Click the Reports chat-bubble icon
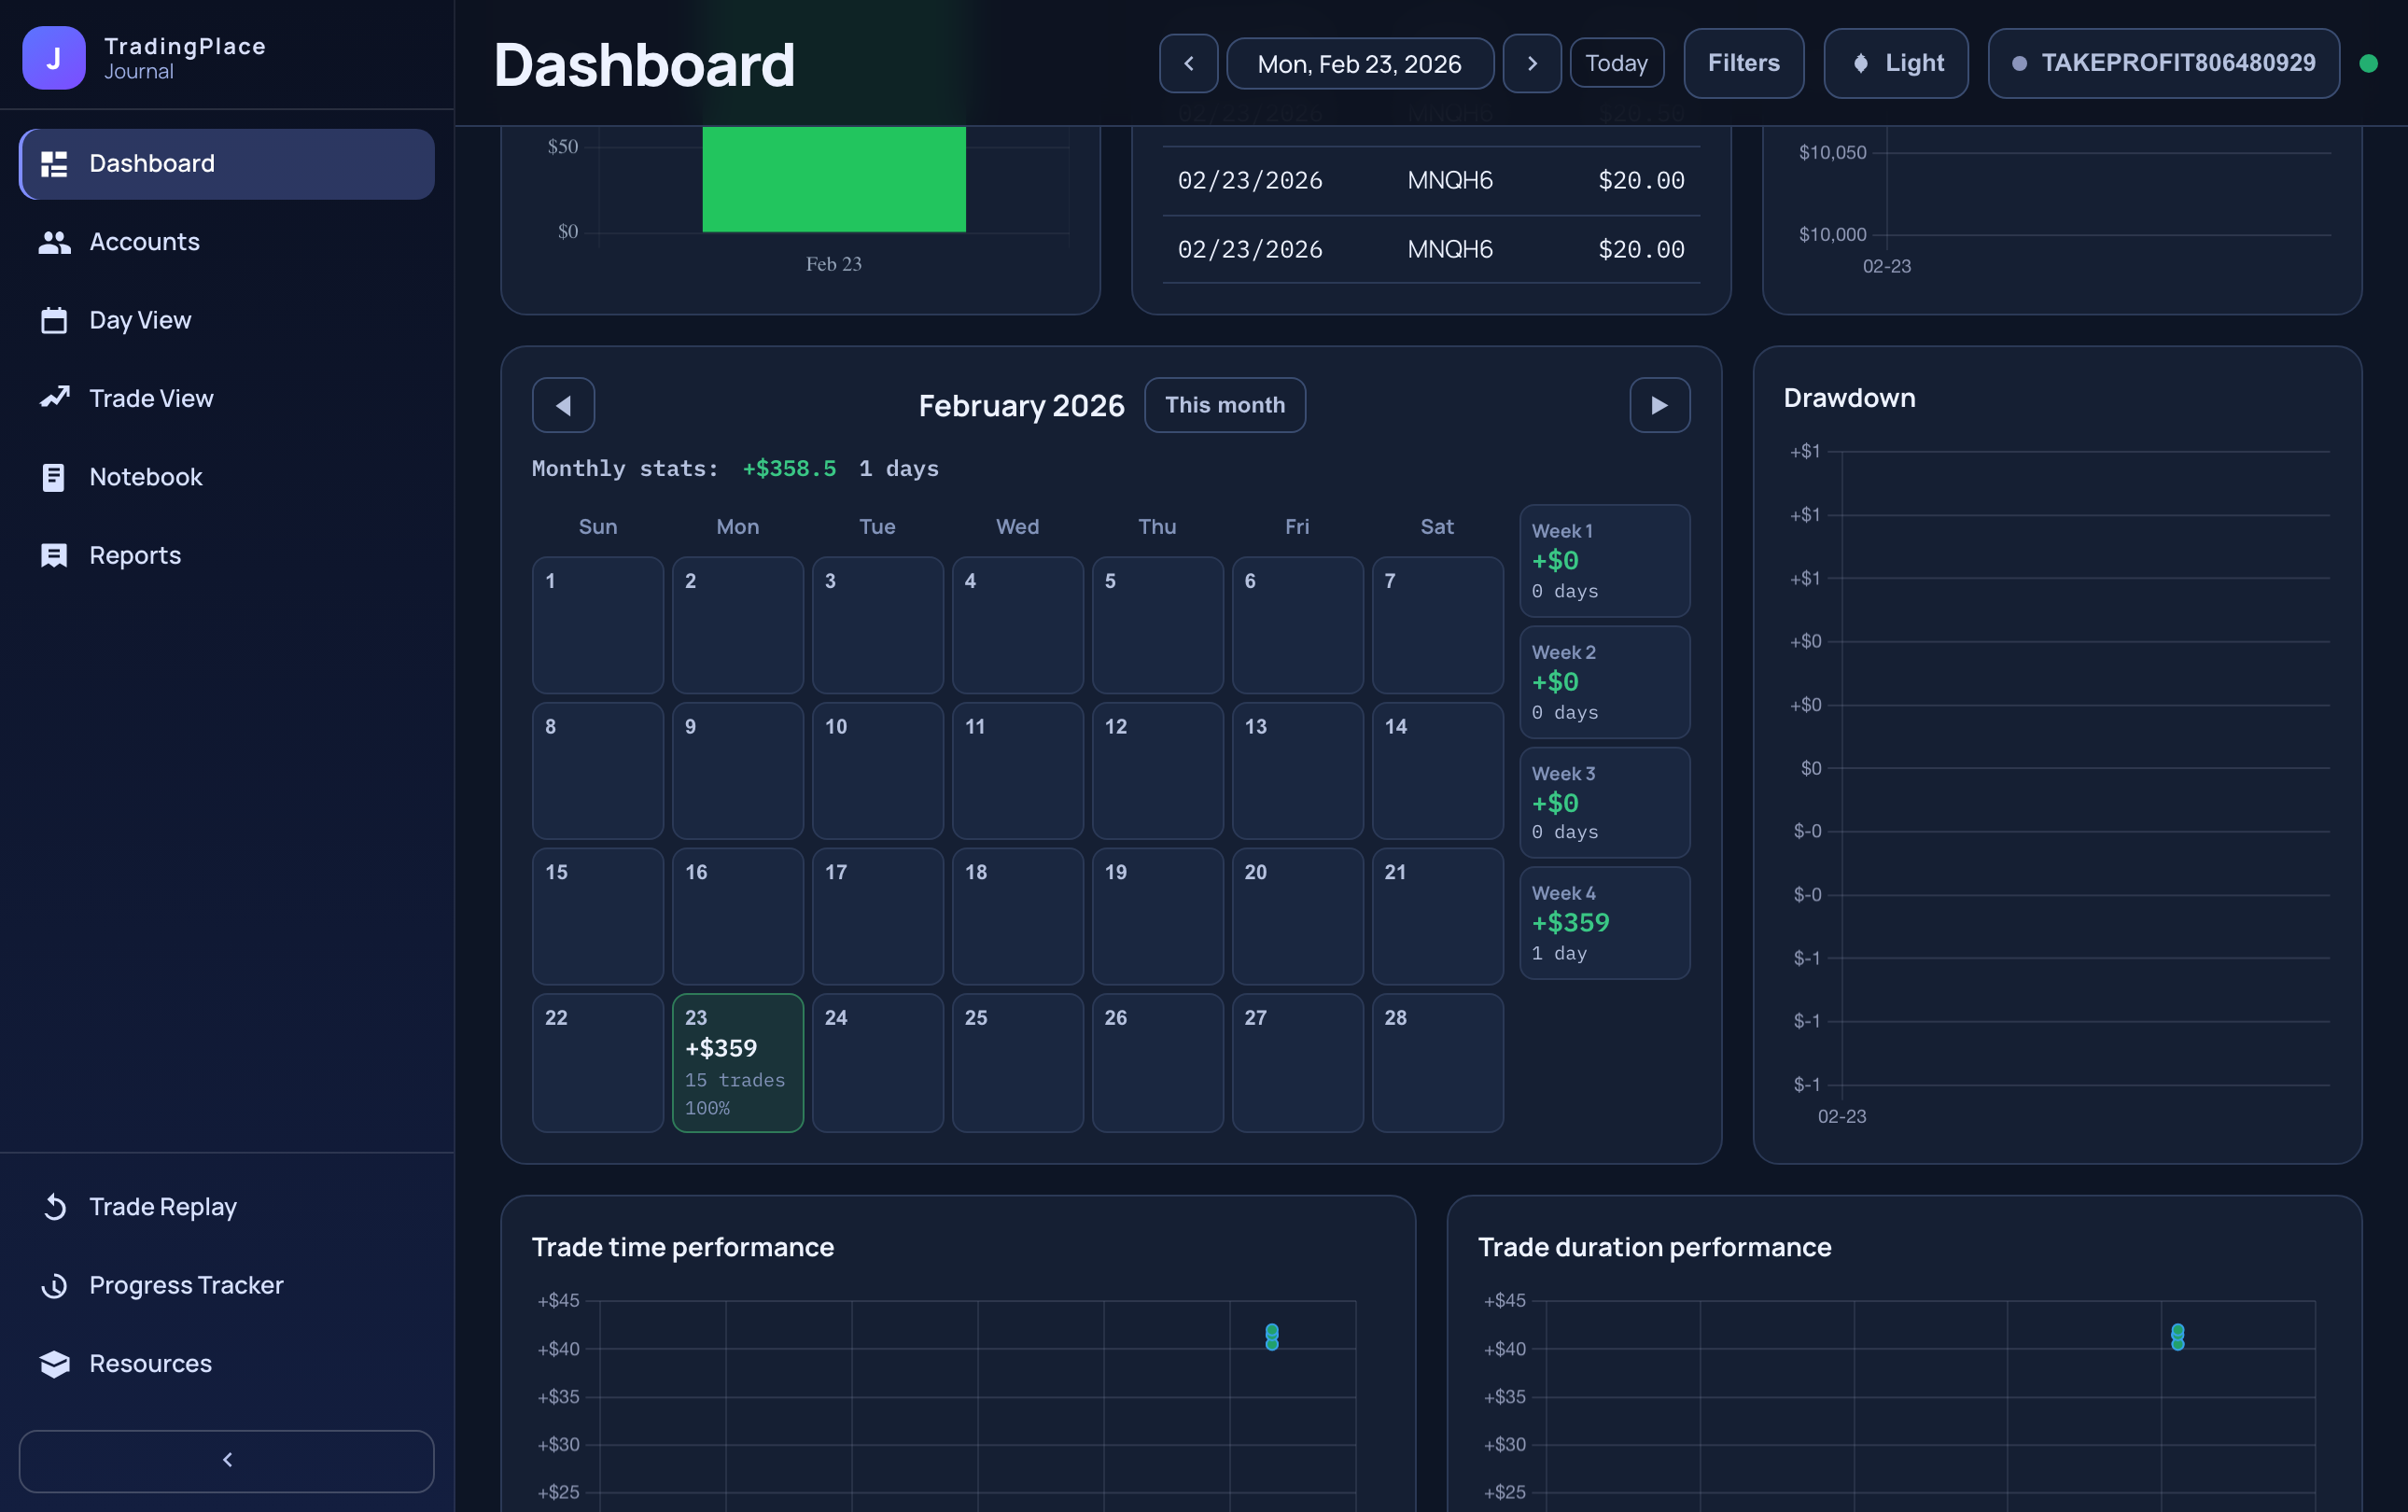This screenshot has height=1512, width=2408. [x=54, y=555]
